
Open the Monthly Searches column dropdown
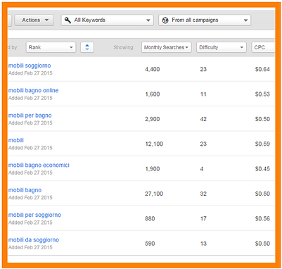167,47
